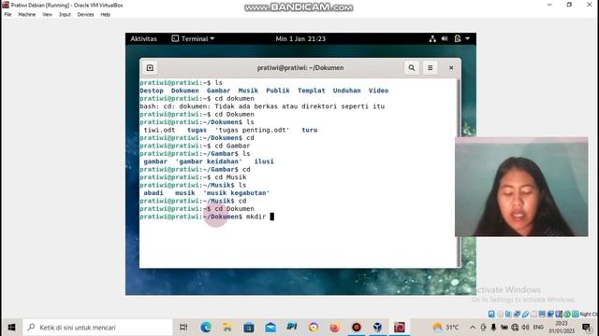Open File Explorer from taskbar
The height and width of the screenshot is (336, 599).
click(227, 328)
